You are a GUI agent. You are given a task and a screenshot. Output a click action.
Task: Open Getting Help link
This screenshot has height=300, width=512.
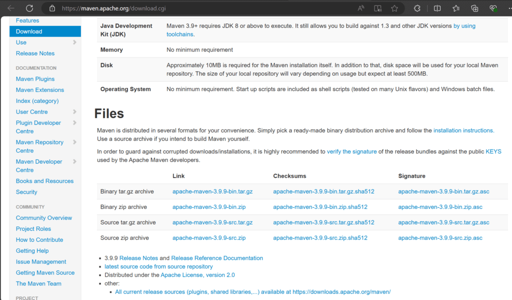32,250
